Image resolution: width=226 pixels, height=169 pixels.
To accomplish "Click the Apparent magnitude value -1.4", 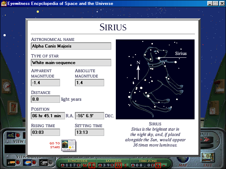I will 46,83.
